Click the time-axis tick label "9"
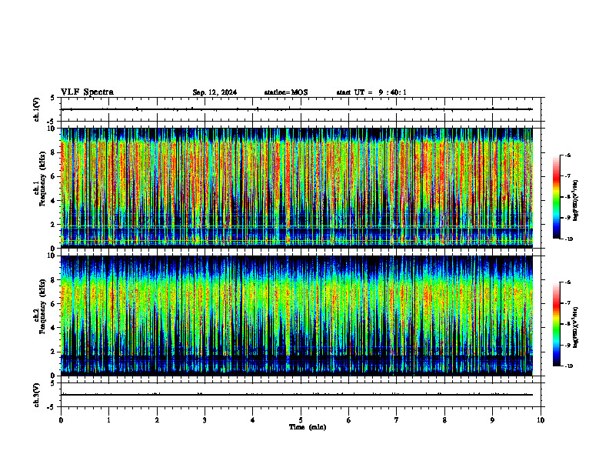The height and width of the screenshot is (471, 609). pos(492,420)
